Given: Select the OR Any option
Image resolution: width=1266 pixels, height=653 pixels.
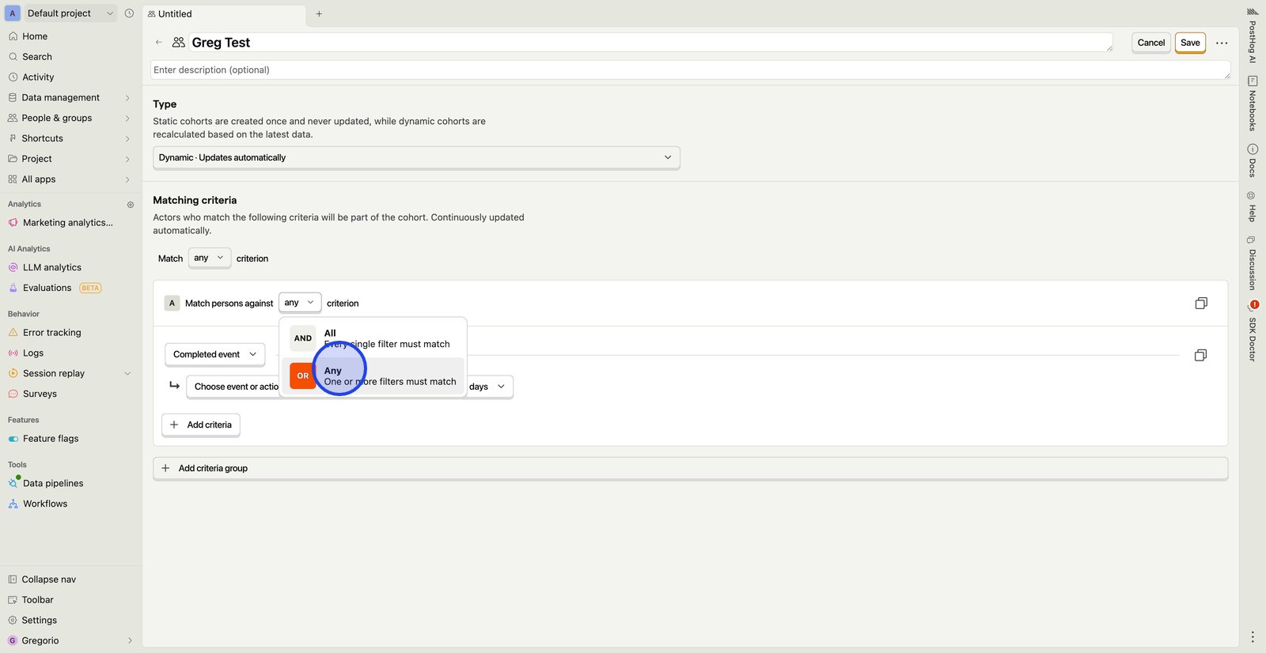Looking at the screenshot, I should point(373,376).
